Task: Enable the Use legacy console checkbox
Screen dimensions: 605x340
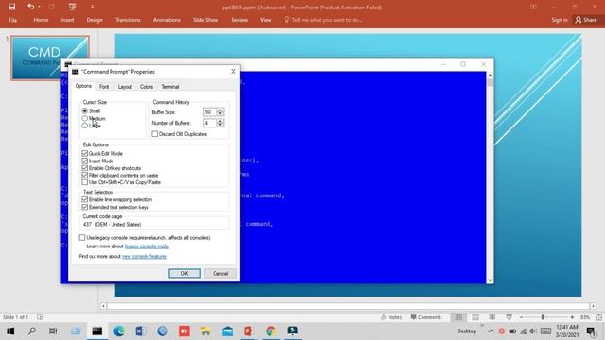Action: (82, 237)
